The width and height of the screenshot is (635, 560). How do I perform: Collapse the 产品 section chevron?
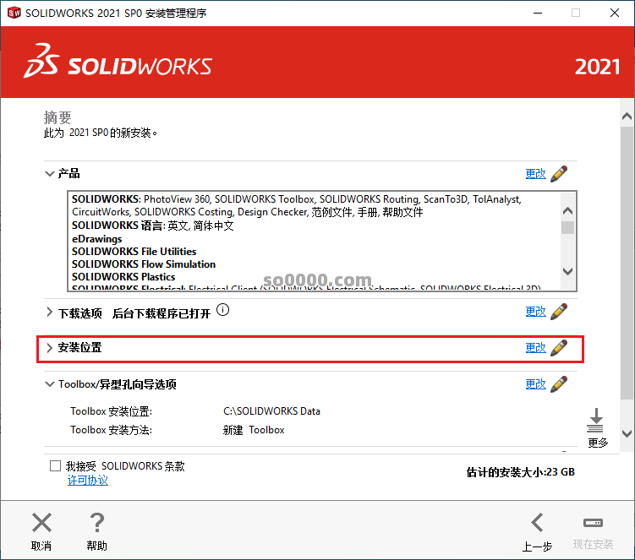[49, 174]
